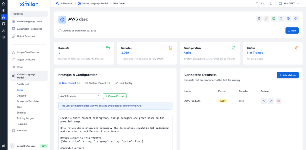Viewport: 306px width, 150px height.
Task: Click the cospelthetraceur user profile
Action: [x=23, y=146]
